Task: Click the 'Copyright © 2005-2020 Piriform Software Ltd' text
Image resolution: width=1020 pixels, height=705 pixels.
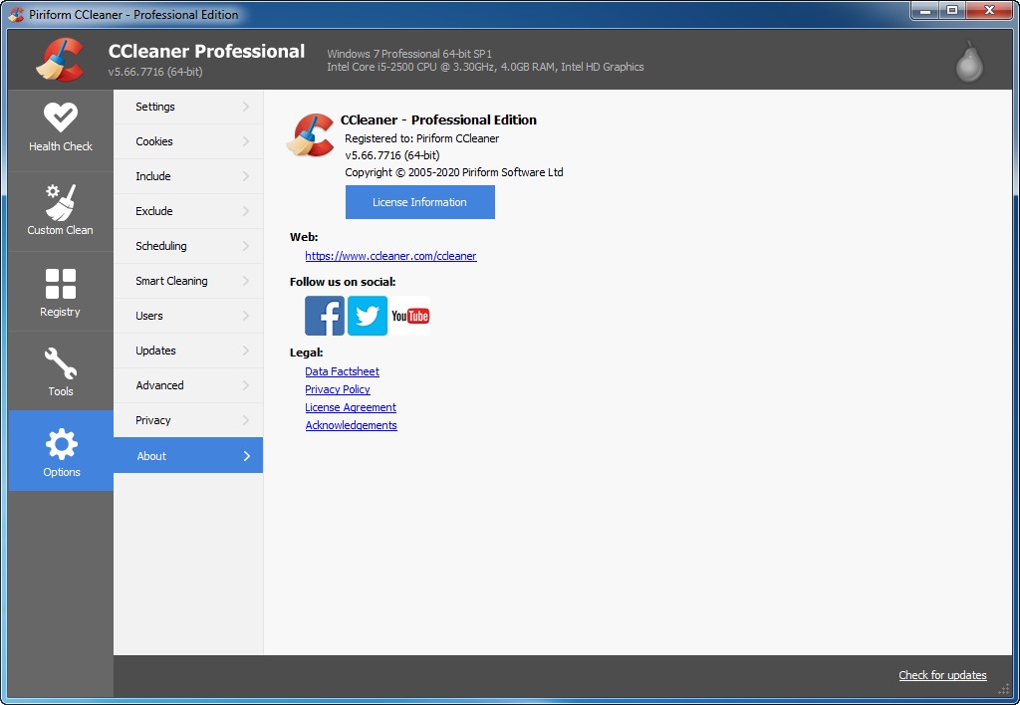Action: 454,172
